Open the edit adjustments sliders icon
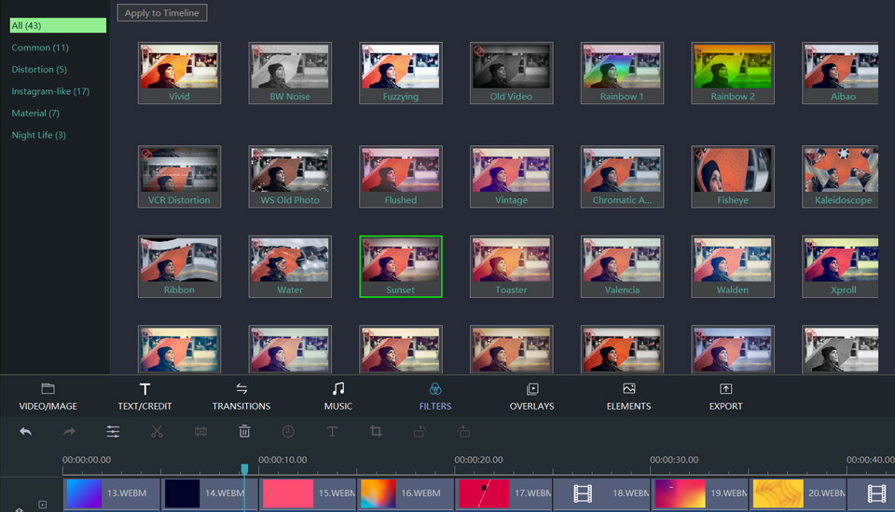Viewport: 895px width, 512px height. point(113,432)
